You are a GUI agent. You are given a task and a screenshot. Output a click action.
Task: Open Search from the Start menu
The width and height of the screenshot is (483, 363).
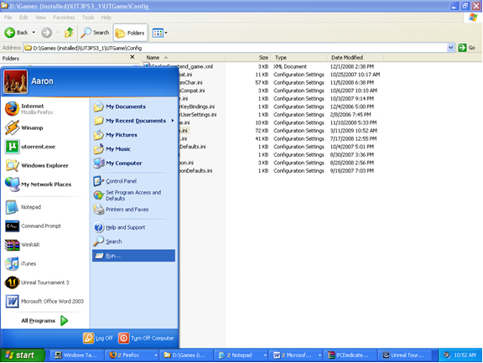(108, 241)
